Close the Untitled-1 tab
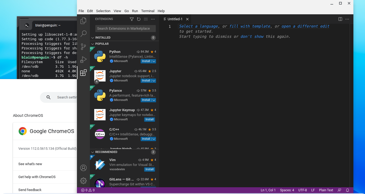 [x=187, y=19]
